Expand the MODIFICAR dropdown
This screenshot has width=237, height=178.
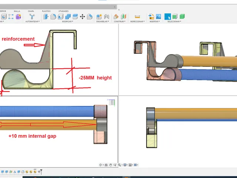(x=67, y=22)
